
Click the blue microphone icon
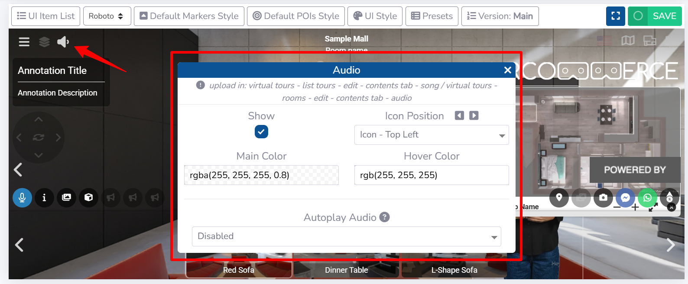22,198
